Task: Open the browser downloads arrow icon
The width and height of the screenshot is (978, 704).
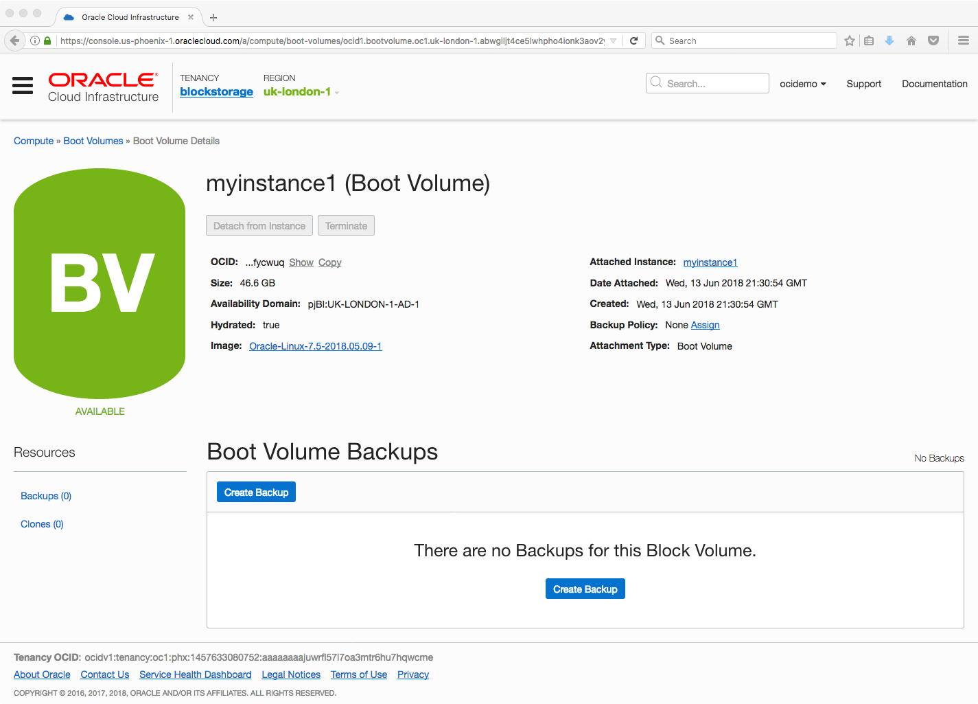Action: click(889, 41)
